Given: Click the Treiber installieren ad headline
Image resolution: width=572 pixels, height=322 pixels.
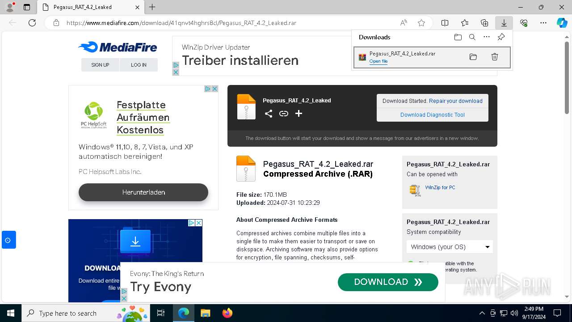Looking at the screenshot, I should click(240, 60).
